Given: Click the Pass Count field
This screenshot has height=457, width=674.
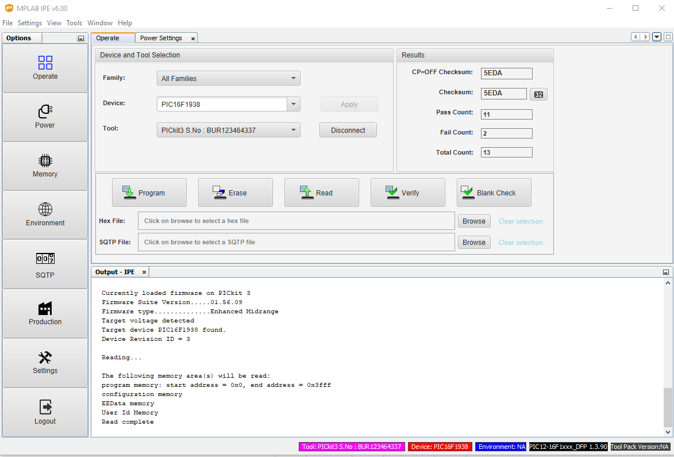Looking at the screenshot, I should tap(506, 114).
